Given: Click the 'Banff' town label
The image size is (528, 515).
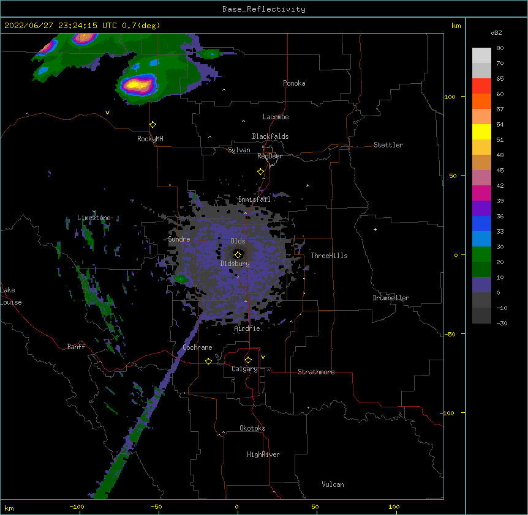Looking at the screenshot, I should pyautogui.click(x=76, y=347).
